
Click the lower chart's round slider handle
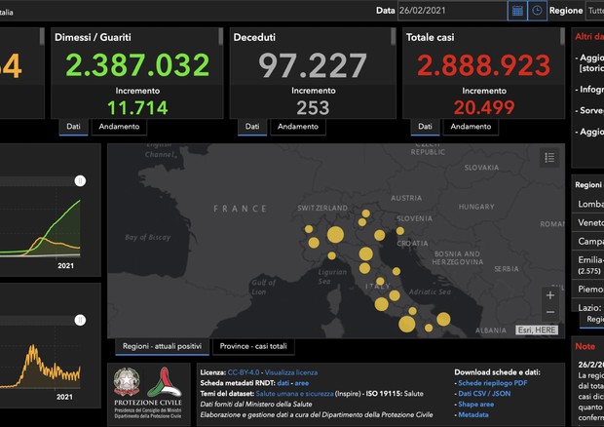coord(80,319)
